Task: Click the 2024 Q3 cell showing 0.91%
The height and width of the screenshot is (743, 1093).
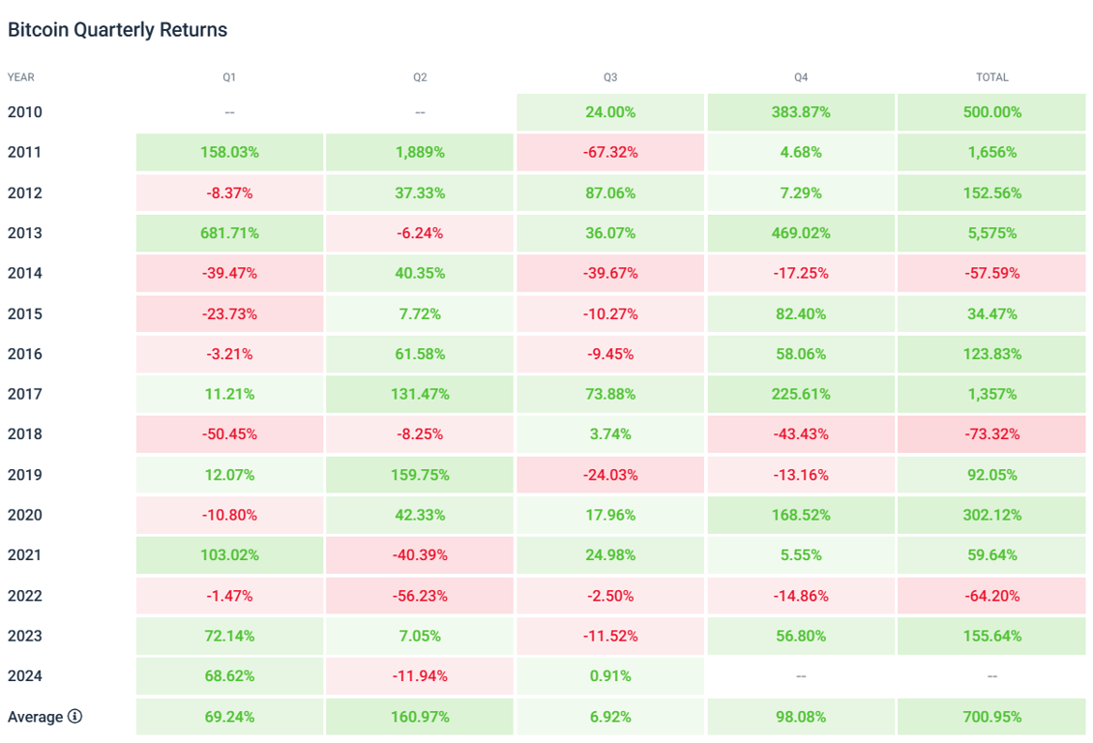Action: (610, 676)
